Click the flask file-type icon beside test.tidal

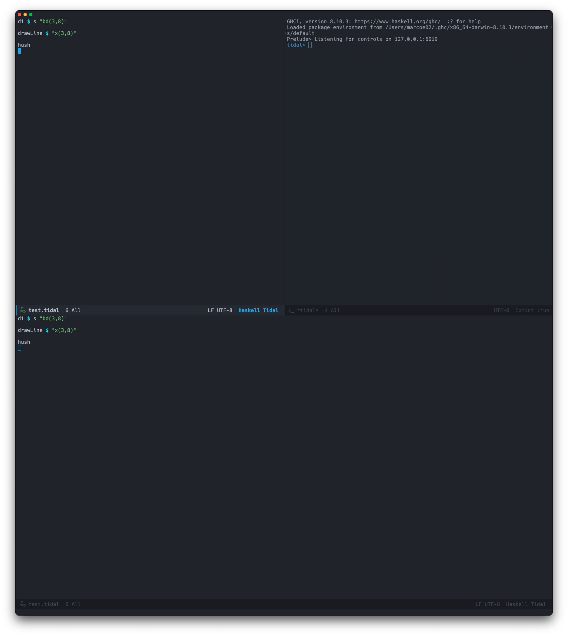point(23,310)
